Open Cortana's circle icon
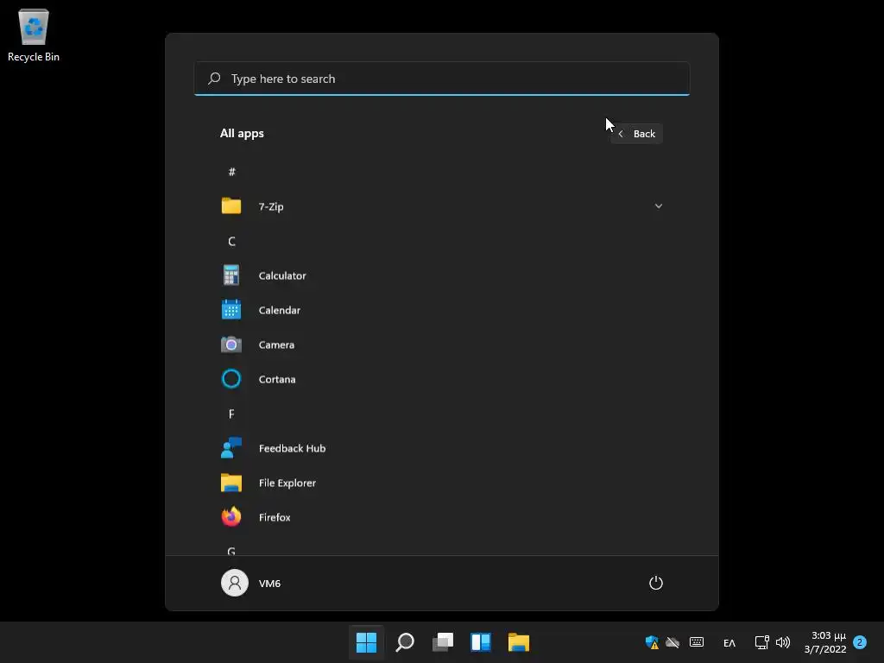The width and height of the screenshot is (884, 663). 231,379
